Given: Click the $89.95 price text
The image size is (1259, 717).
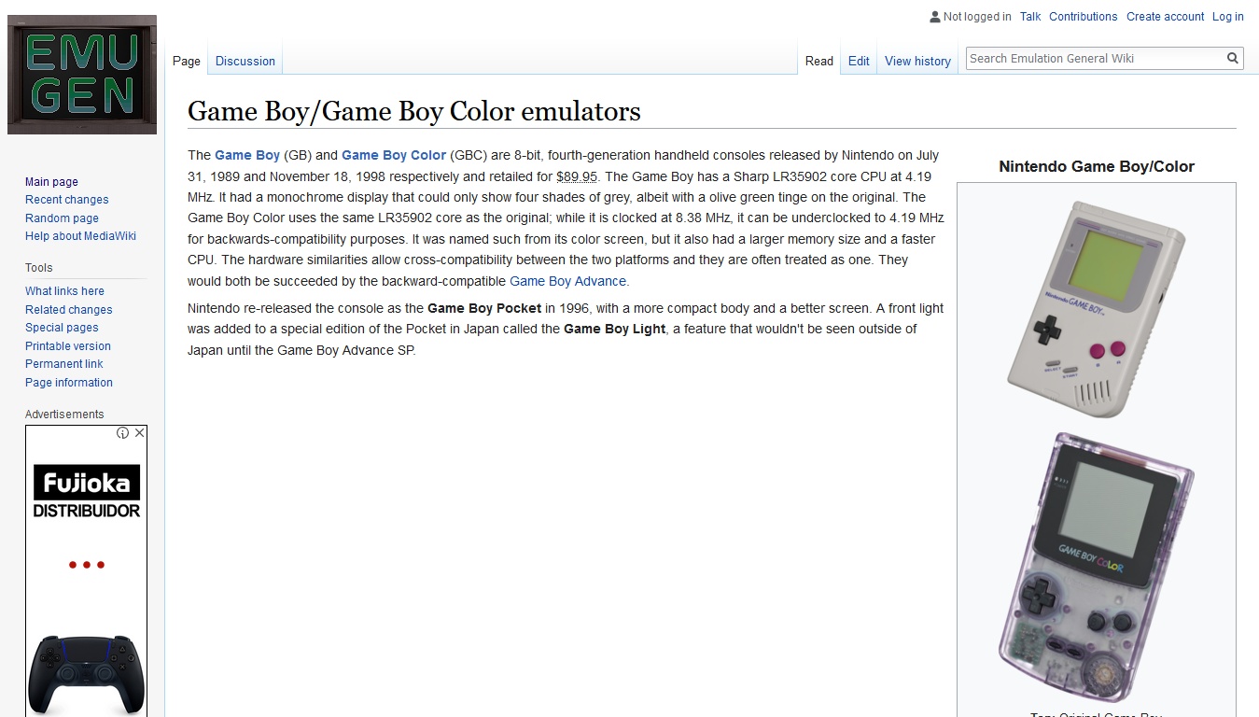Looking at the screenshot, I should 577,176.
